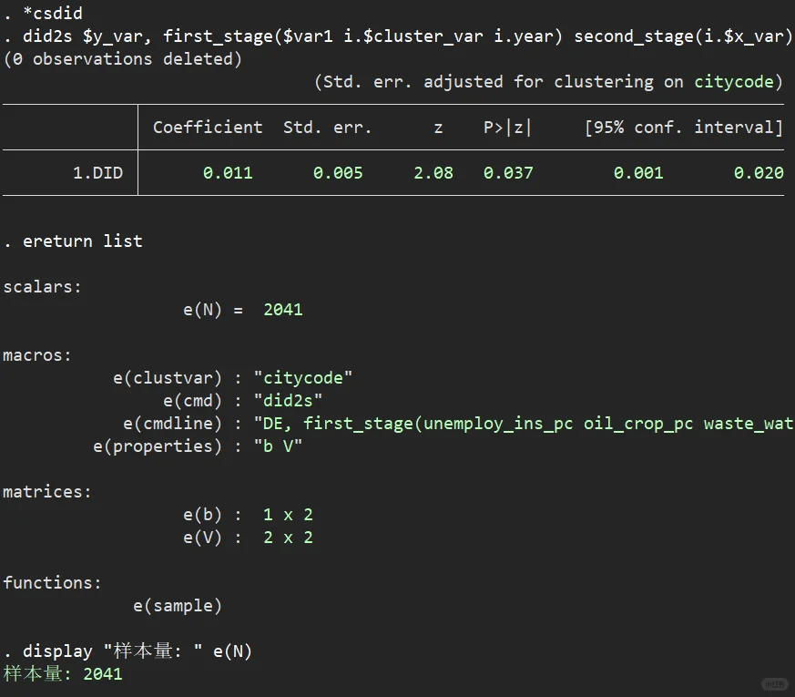Click the e(sample) function entry
This screenshot has width=795, height=697.
click(x=178, y=606)
